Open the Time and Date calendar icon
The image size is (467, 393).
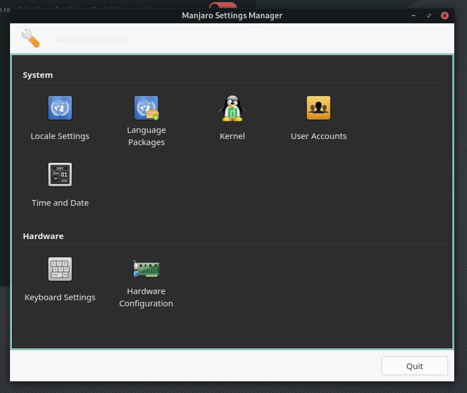coord(60,175)
